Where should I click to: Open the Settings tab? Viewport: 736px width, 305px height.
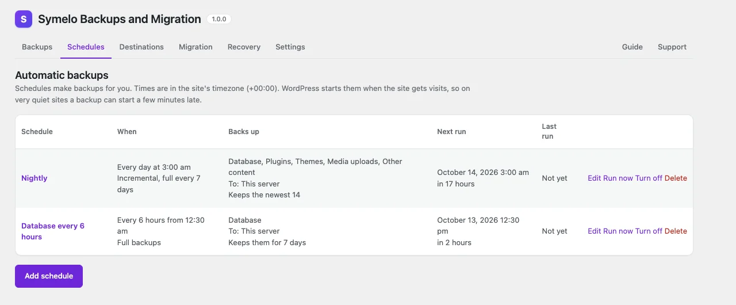[290, 47]
